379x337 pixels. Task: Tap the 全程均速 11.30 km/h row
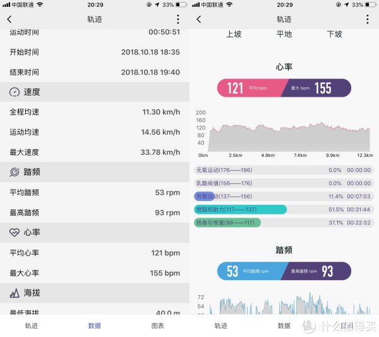pyautogui.click(x=95, y=112)
